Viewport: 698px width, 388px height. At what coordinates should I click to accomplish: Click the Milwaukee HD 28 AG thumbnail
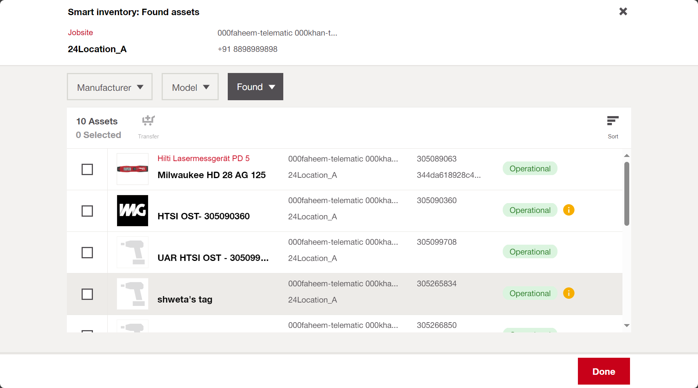tap(133, 169)
